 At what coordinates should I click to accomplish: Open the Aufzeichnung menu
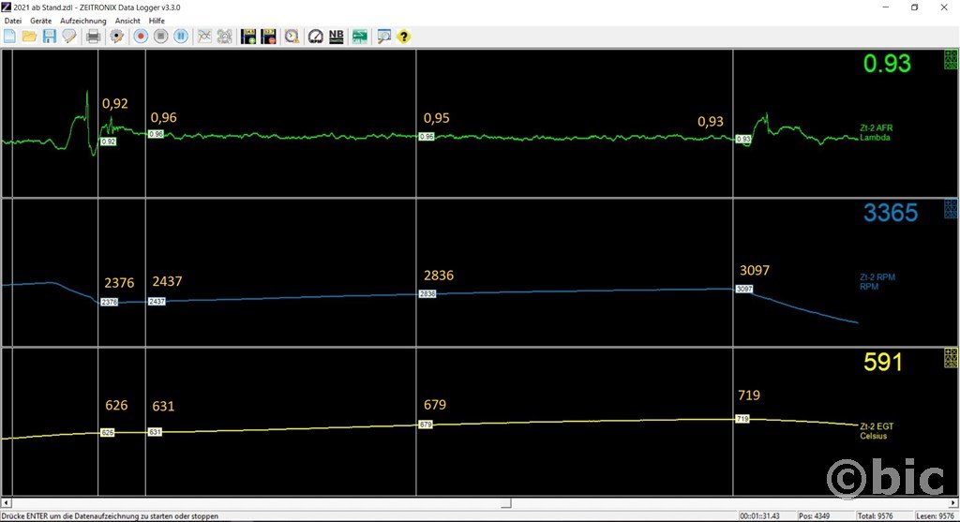click(x=82, y=21)
